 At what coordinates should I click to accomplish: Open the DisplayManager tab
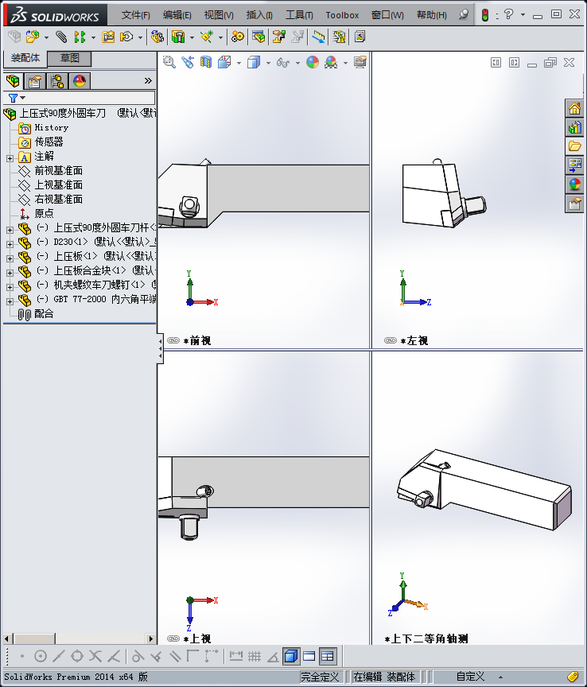point(80,81)
